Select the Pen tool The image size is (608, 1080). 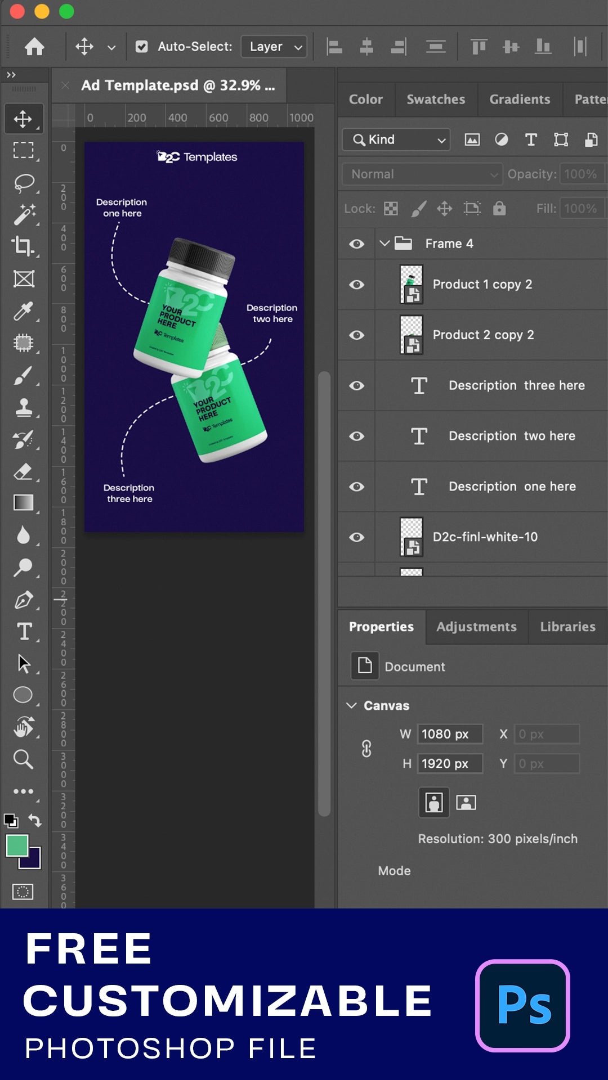23,600
